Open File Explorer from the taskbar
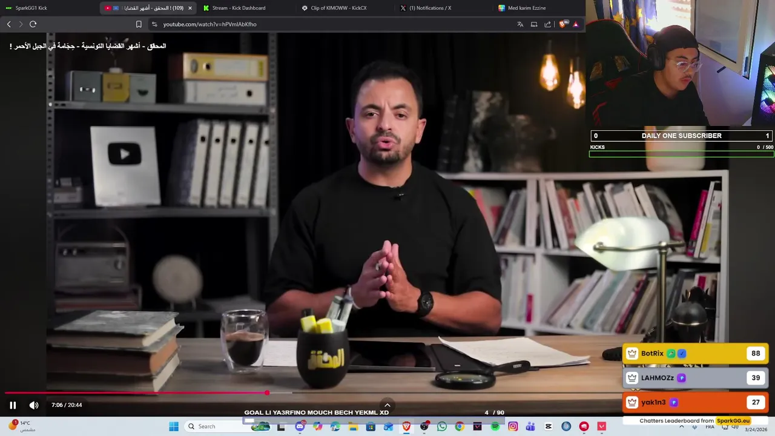The width and height of the screenshot is (775, 436). point(352,426)
